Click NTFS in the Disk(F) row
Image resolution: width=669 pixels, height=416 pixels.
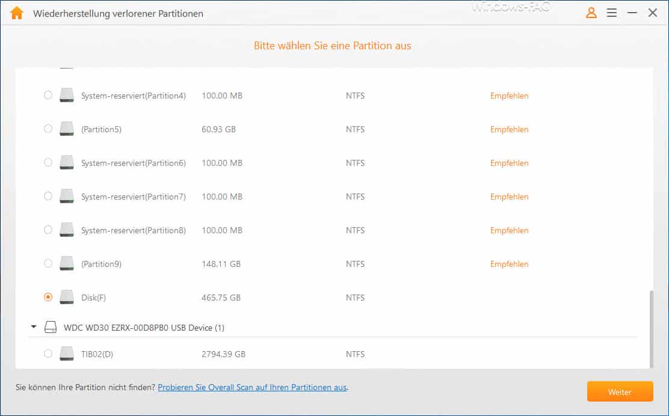355,298
